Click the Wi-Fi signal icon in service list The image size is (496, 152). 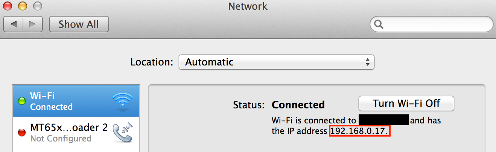pyautogui.click(x=122, y=101)
